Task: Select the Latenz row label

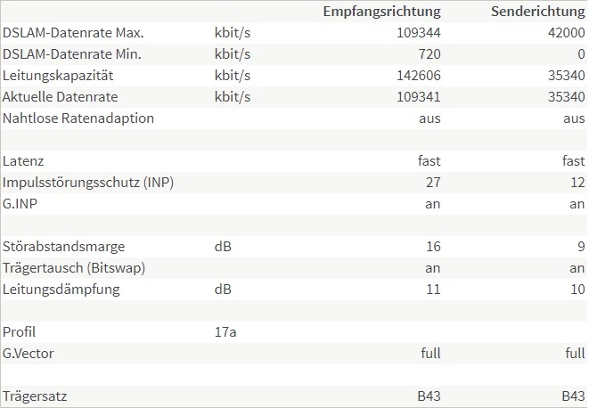Action: pos(23,161)
